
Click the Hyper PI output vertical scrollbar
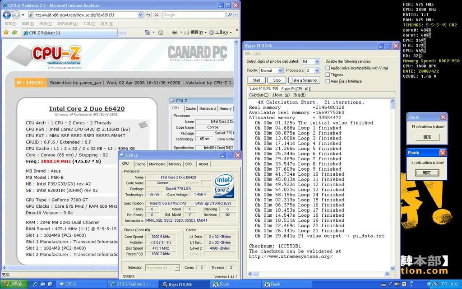click(393, 185)
